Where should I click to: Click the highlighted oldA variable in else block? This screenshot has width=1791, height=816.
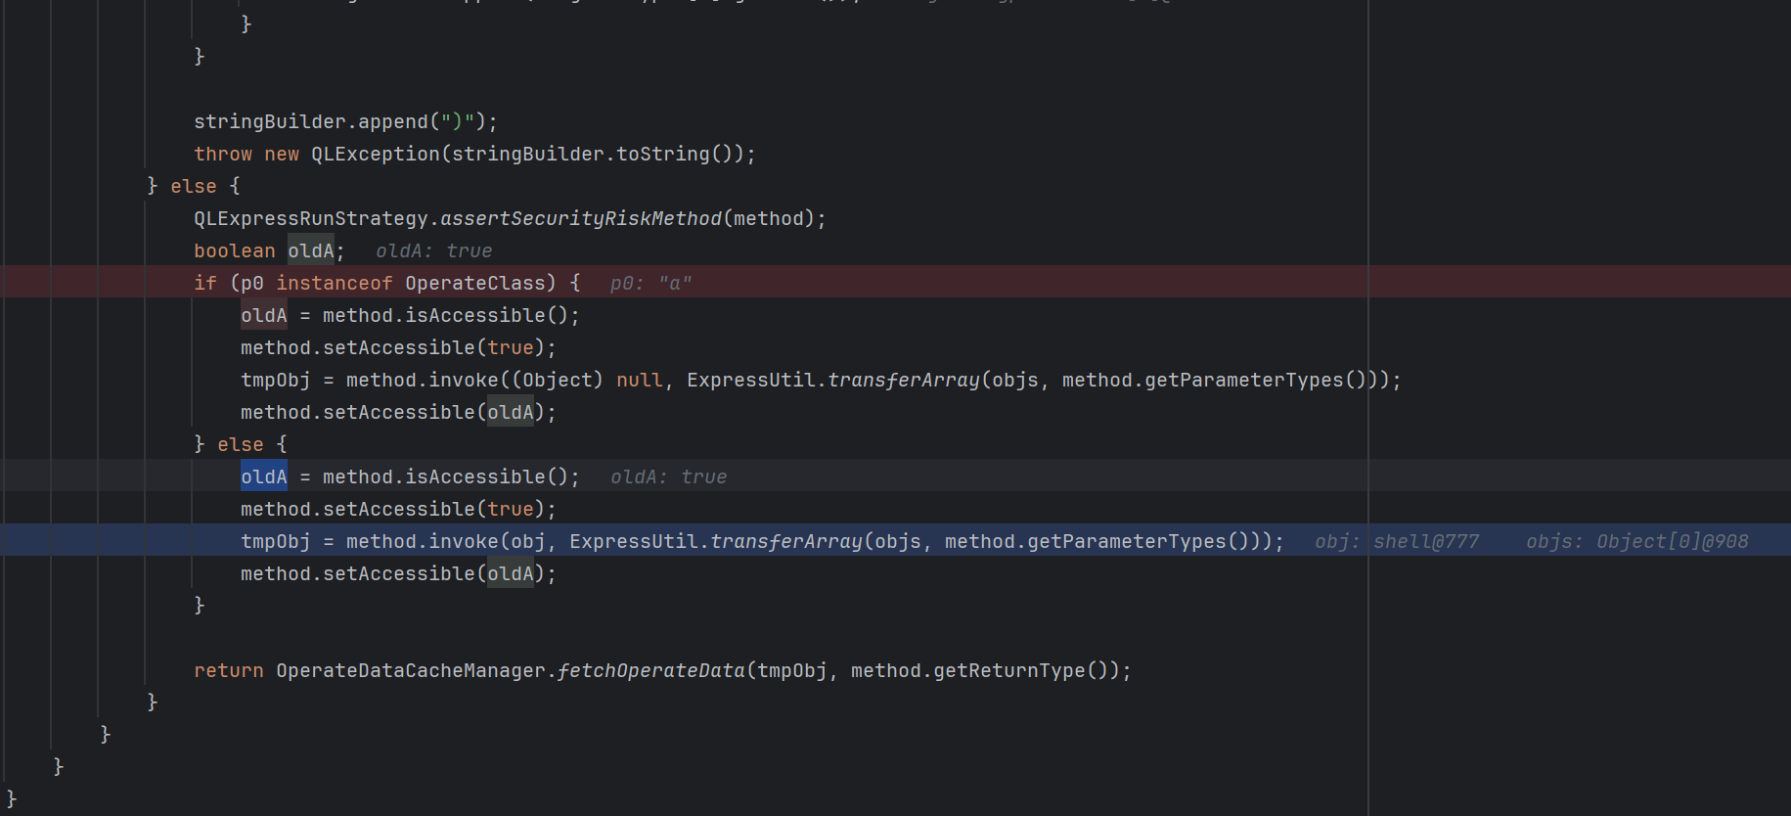tap(264, 476)
